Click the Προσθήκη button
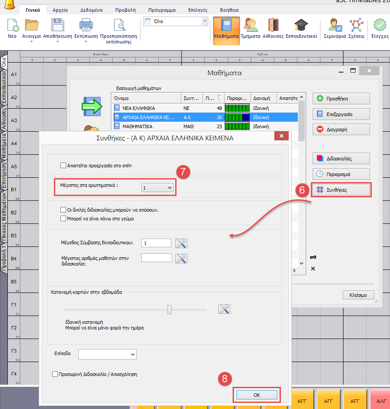The width and height of the screenshot is (390, 409). (341, 99)
